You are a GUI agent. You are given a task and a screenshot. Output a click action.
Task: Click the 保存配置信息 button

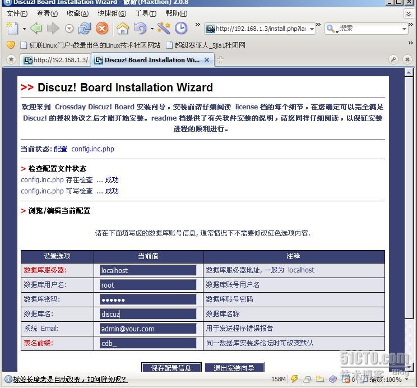[172, 367]
